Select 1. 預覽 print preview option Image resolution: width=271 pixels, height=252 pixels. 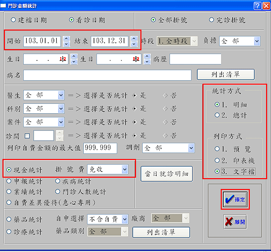tap(217, 149)
